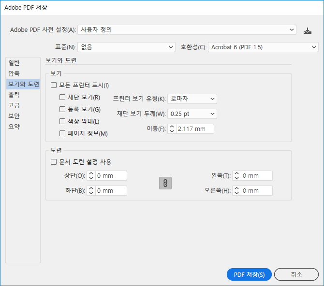The height and width of the screenshot is (286, 324).
Task: Open the 표준 dropdown showing 없음
Action: (127, 47)
